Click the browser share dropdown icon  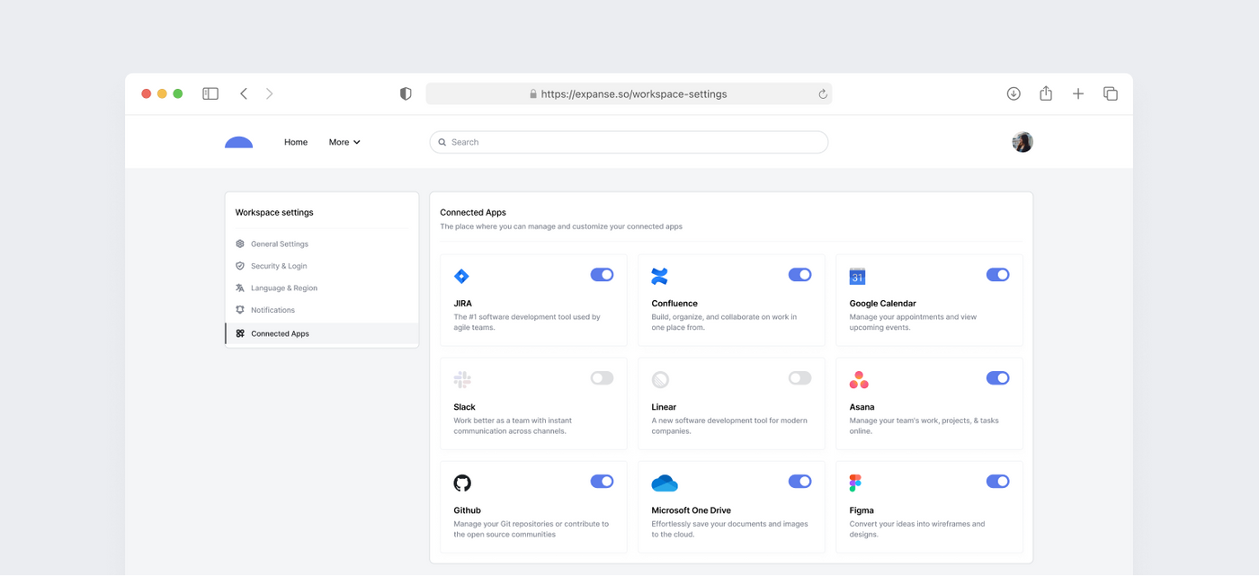1045,93
